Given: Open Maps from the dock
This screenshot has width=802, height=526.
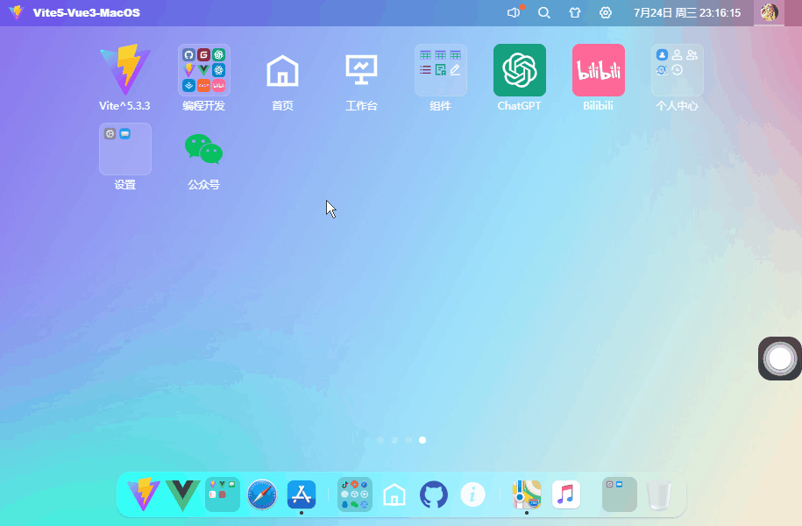Looking at the screenshot, I should pyautogui.click(x=527, y=494).
